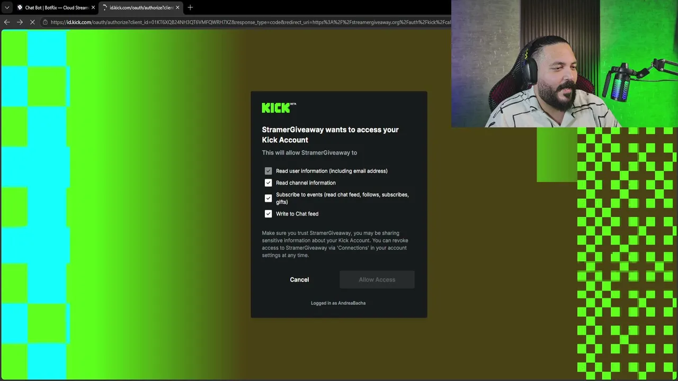Select the id.kick.com oauth authorize tab
The height and width of the screenshot is (381, 678).
pos(141,7)
